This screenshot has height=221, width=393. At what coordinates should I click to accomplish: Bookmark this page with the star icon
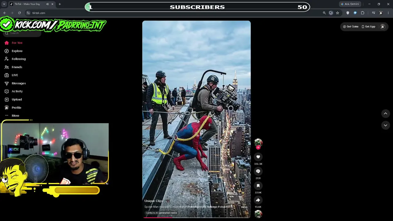(337, 13)
